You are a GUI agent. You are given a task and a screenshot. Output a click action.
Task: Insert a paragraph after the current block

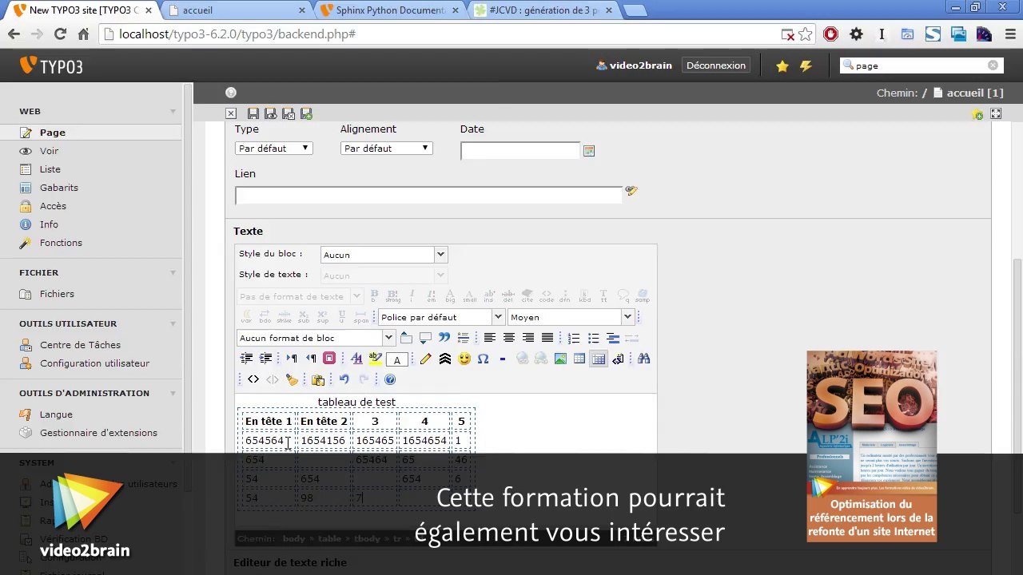(x=425, y=338)
